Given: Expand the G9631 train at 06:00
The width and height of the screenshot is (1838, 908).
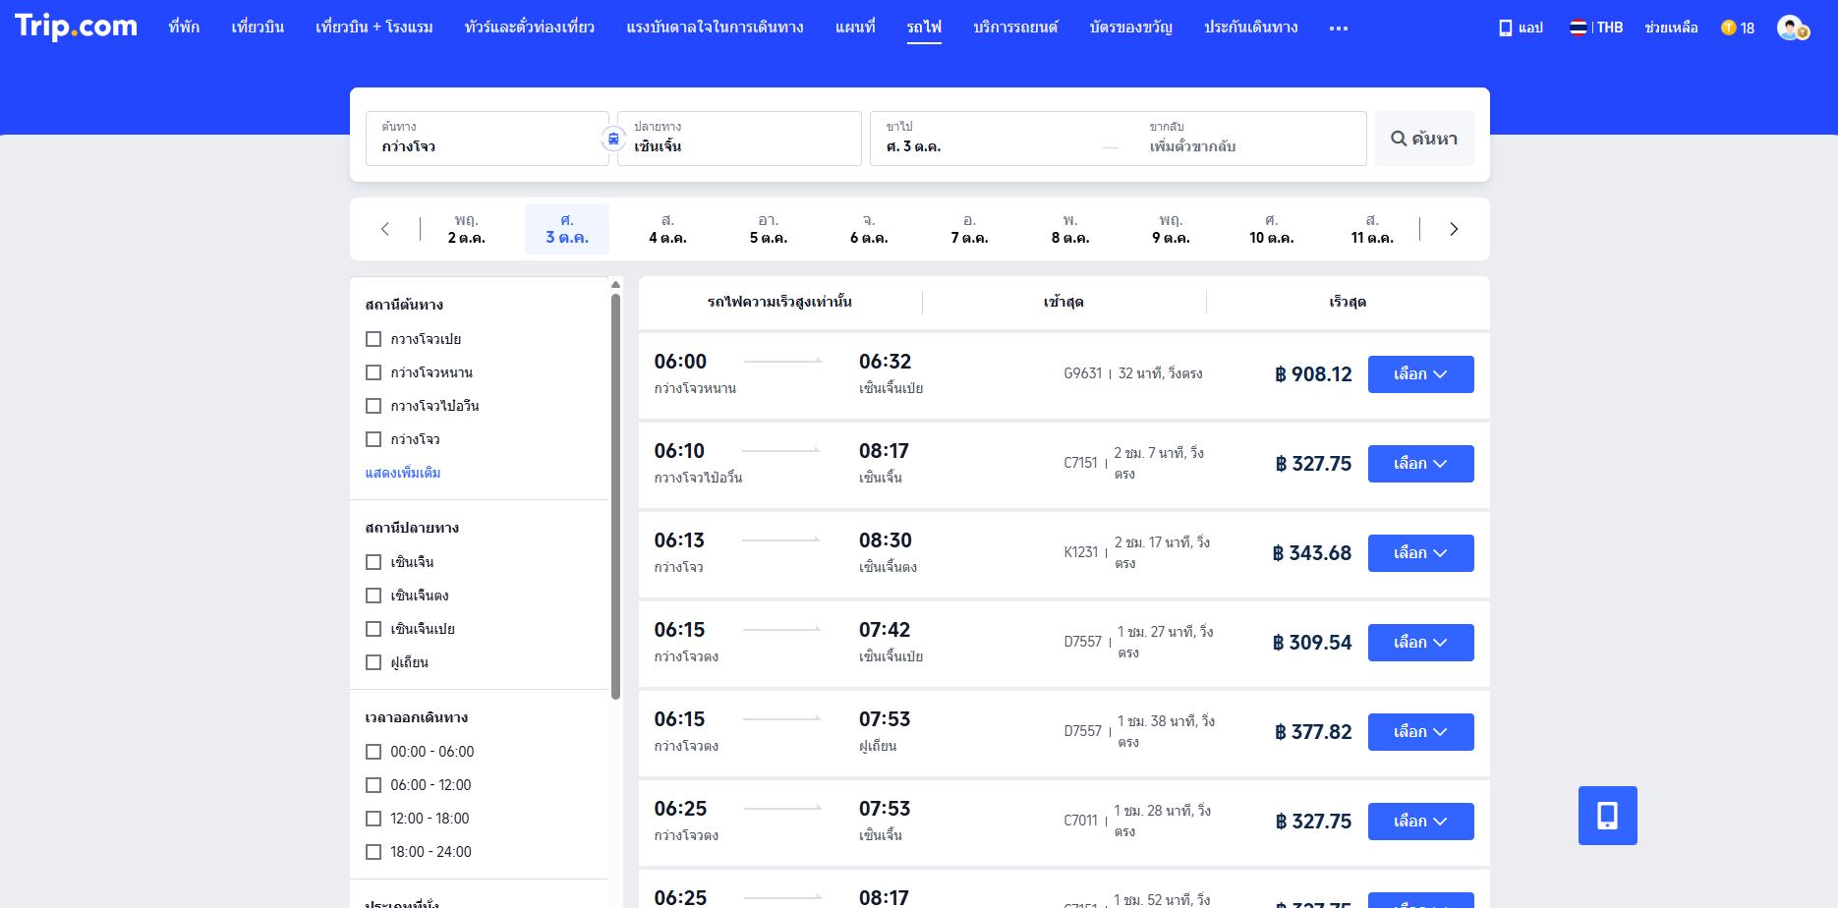Looking at the screenshot, I should [1420, 374].
